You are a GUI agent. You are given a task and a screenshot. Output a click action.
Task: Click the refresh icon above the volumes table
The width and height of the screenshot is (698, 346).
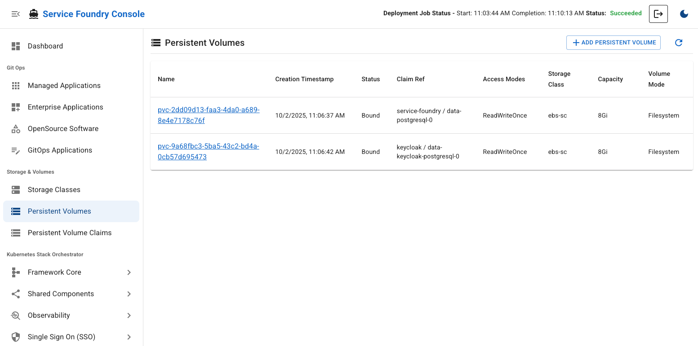point(679,42)
